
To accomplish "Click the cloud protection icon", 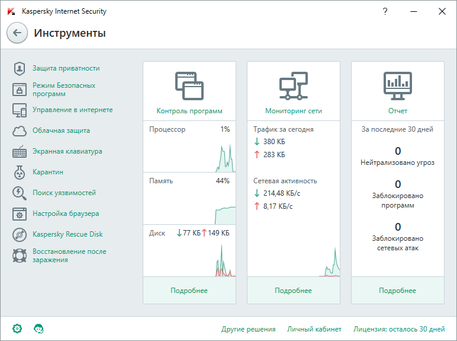I will pyautogui.click(x=20, y=131).
